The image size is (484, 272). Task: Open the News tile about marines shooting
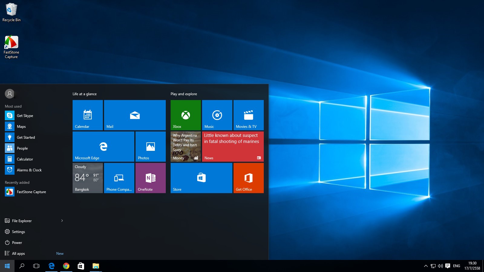(233, 147)
